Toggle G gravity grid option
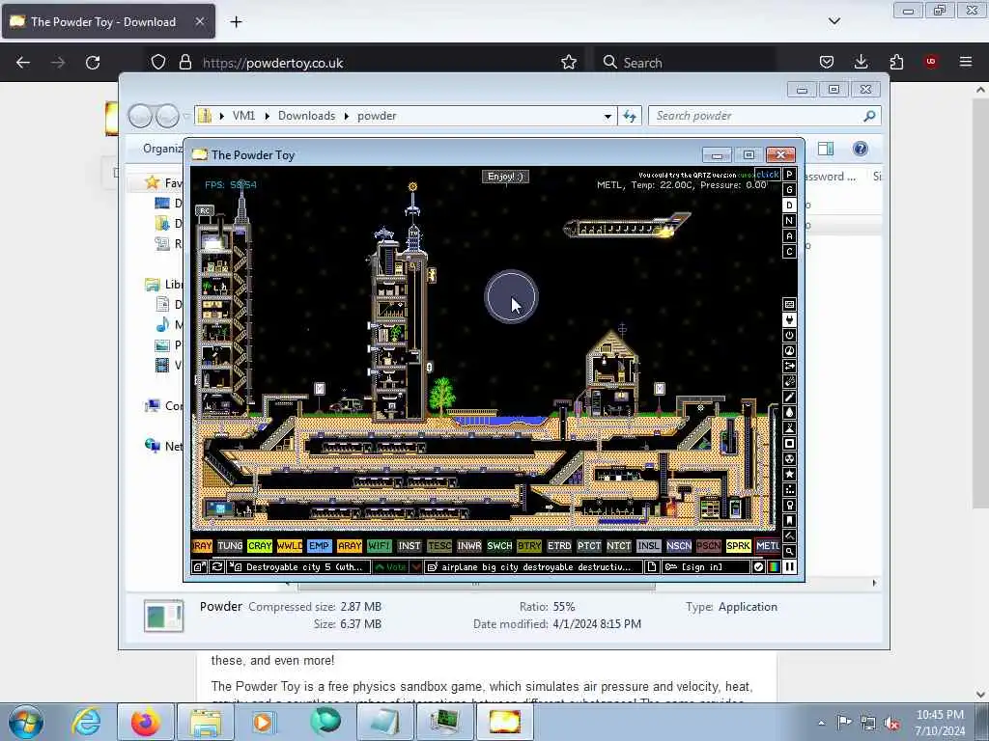Viewport: 989px width, 741px height. pyautogui.click(x=789, y=190)
